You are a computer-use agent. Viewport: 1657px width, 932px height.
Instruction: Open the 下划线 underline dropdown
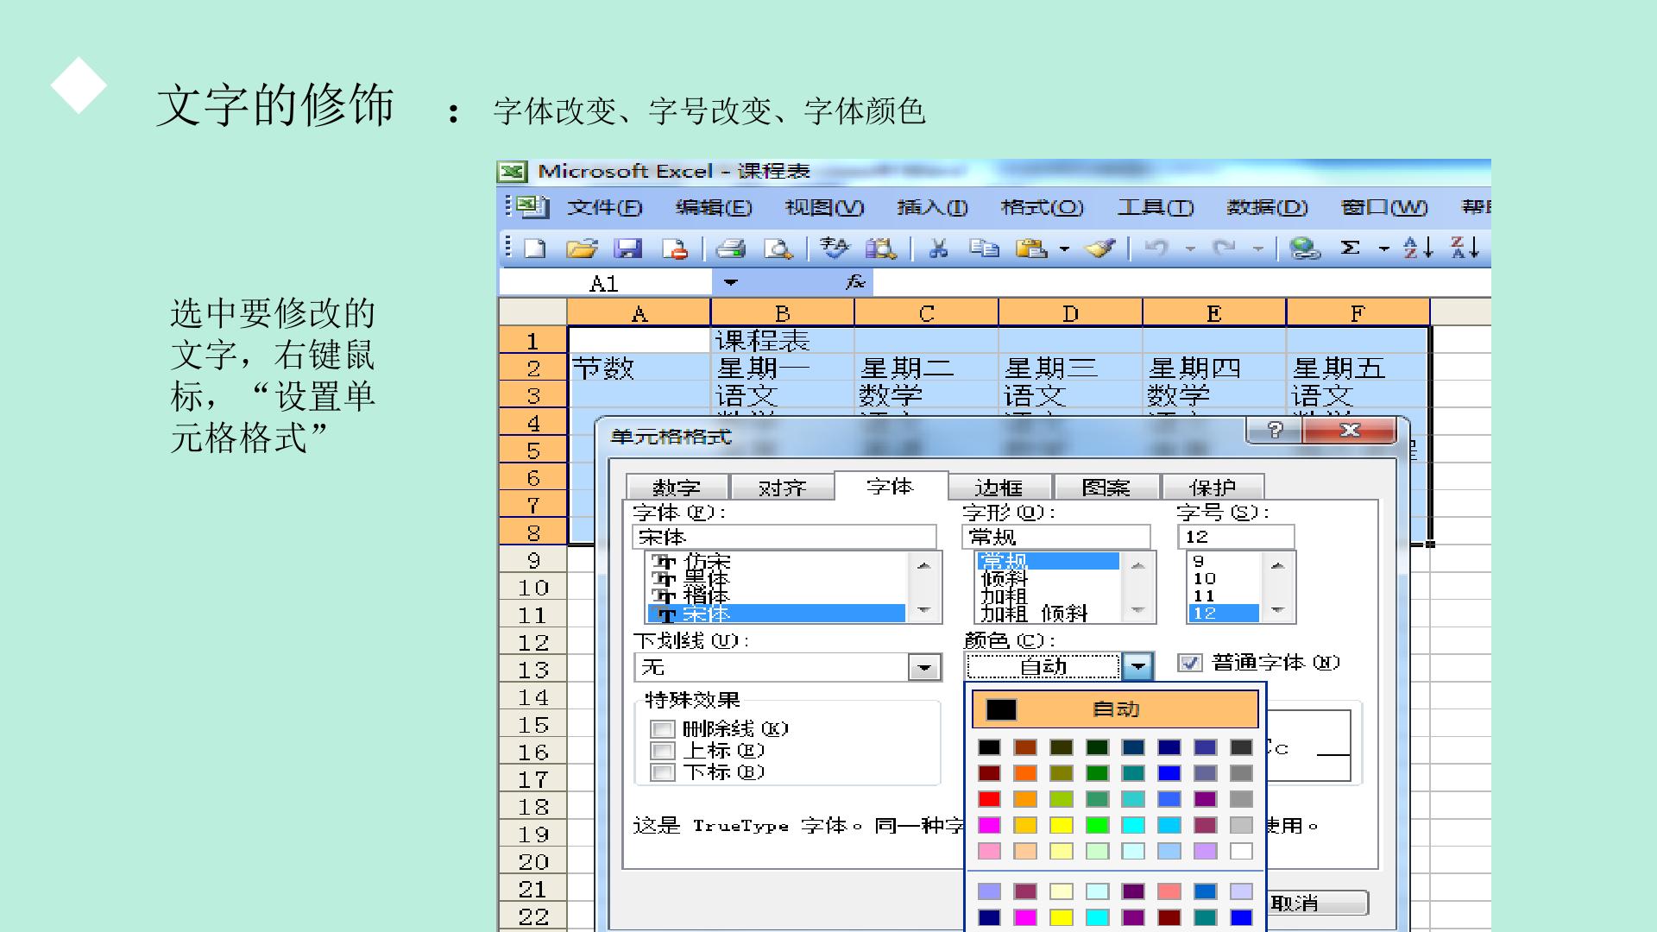pyautogui.click(x=924, y=667)
